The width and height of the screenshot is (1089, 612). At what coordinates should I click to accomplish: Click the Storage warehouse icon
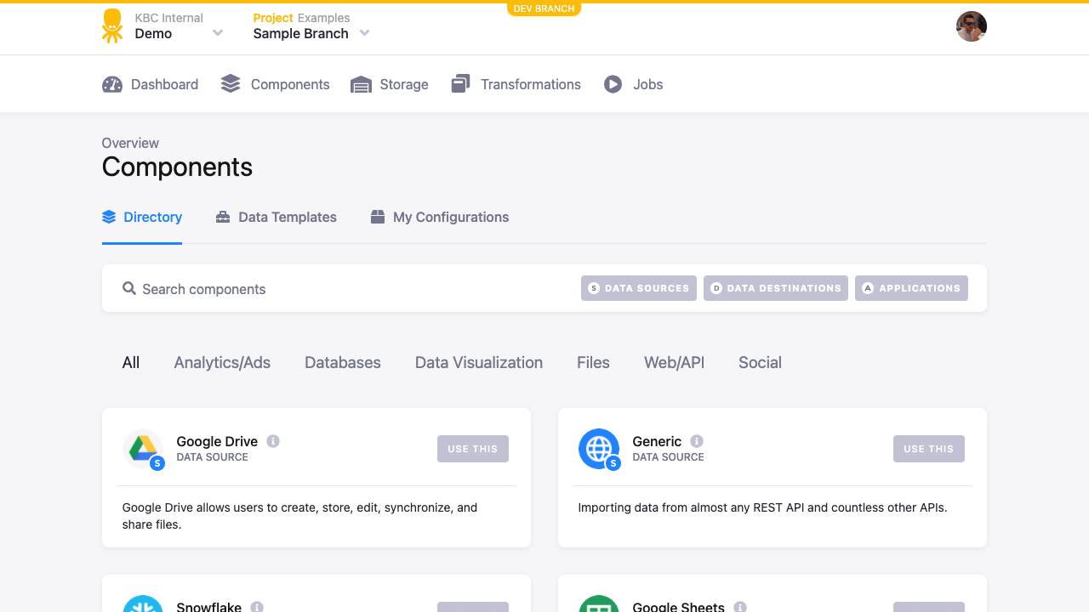pyautogui.click(x=362, y=85)
